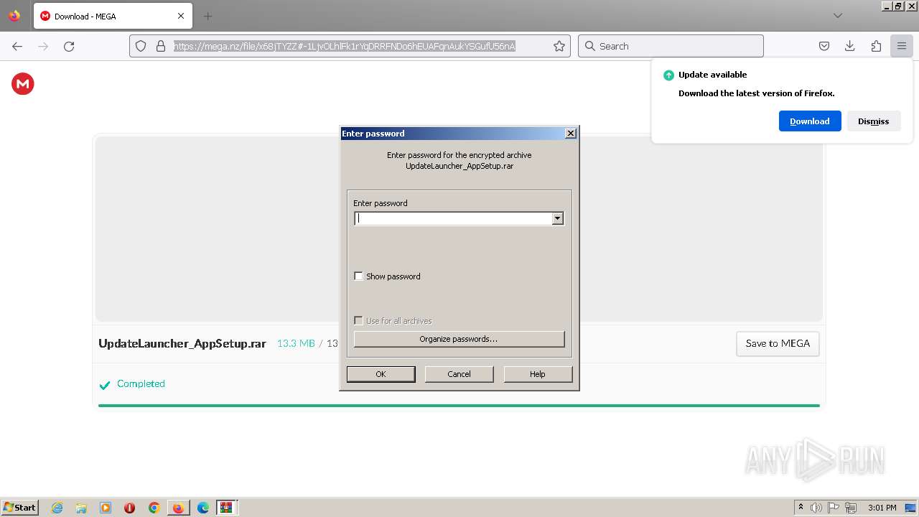
Task: Go back using browser back arrow
Action: click(17, 46)
